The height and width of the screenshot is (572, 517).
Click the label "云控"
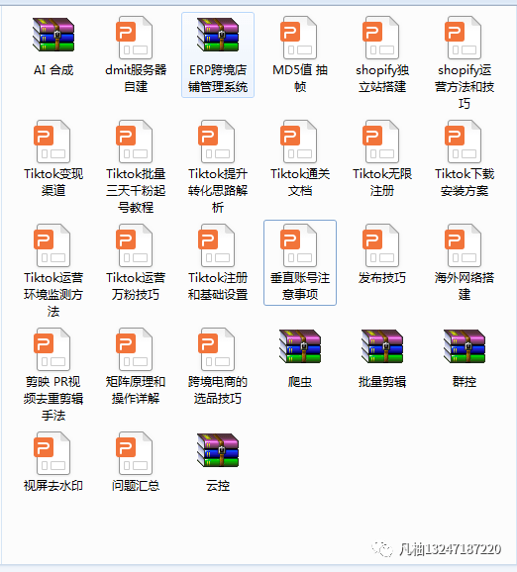tap(218, 486)
